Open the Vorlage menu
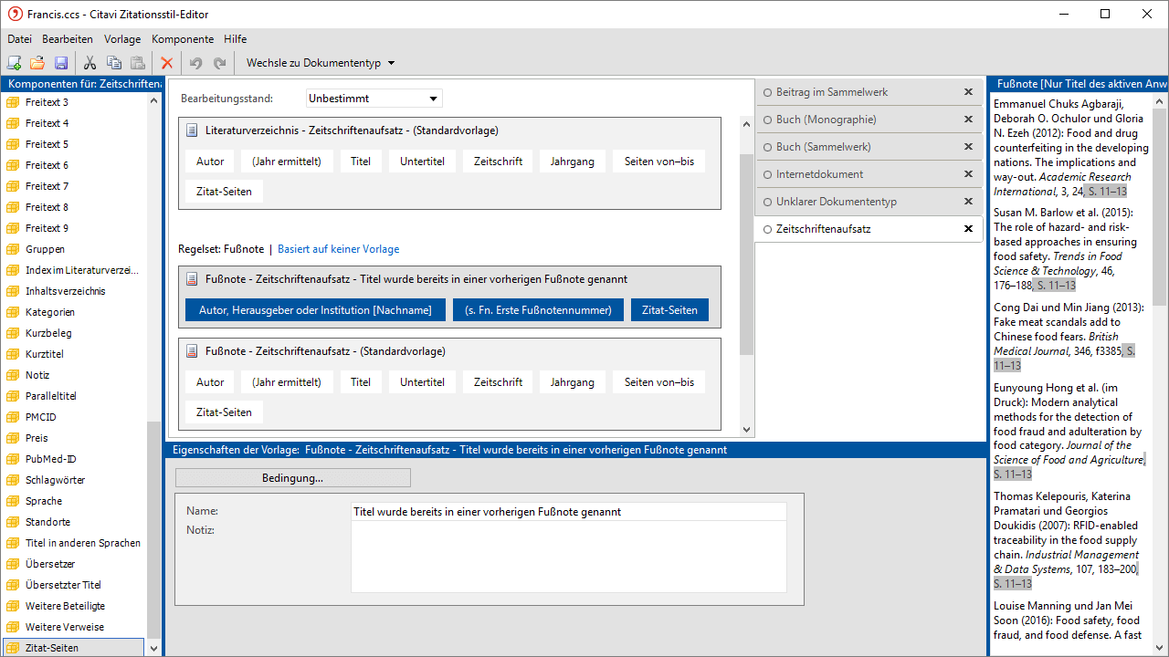The image size is (1169, 657). [122, 39]
